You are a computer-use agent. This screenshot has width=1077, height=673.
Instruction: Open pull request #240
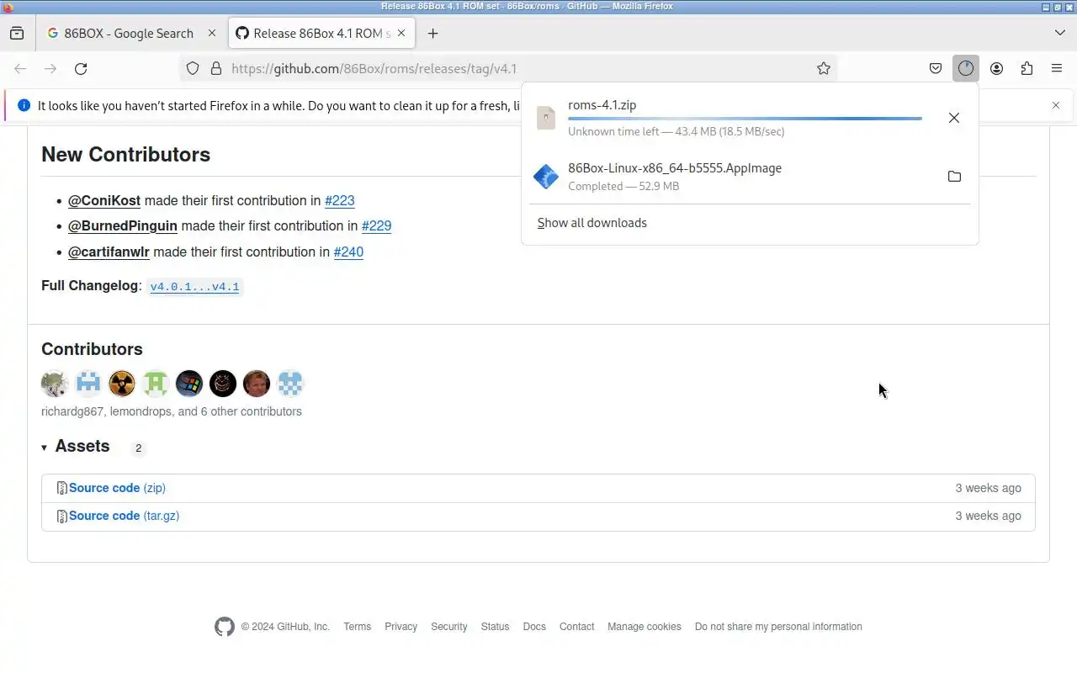click(348, 252)
